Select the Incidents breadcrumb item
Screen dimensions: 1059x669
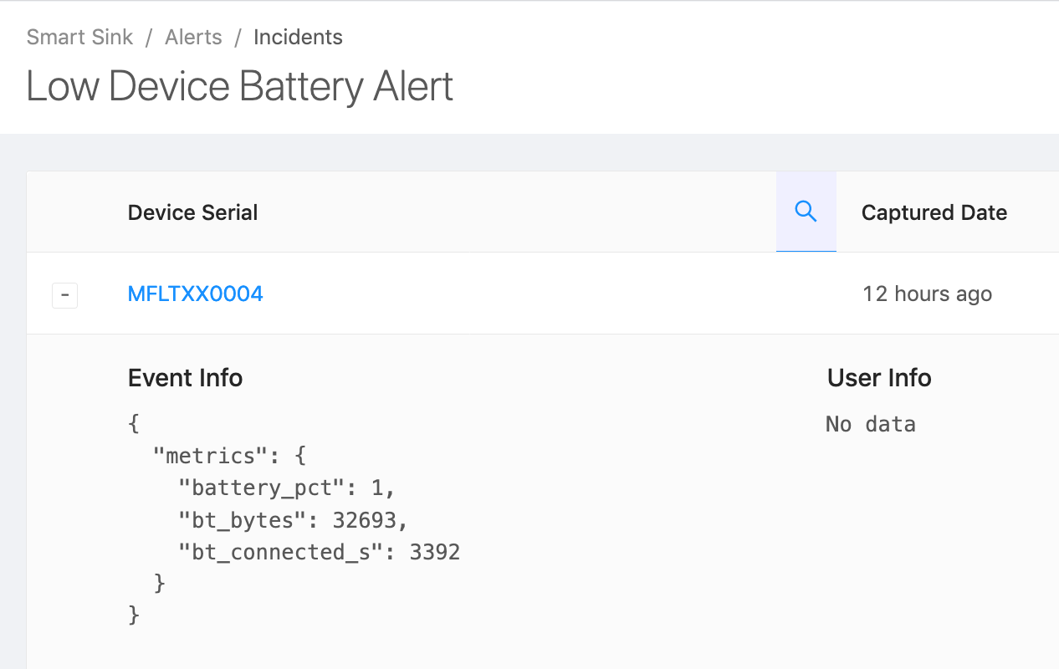298,38
